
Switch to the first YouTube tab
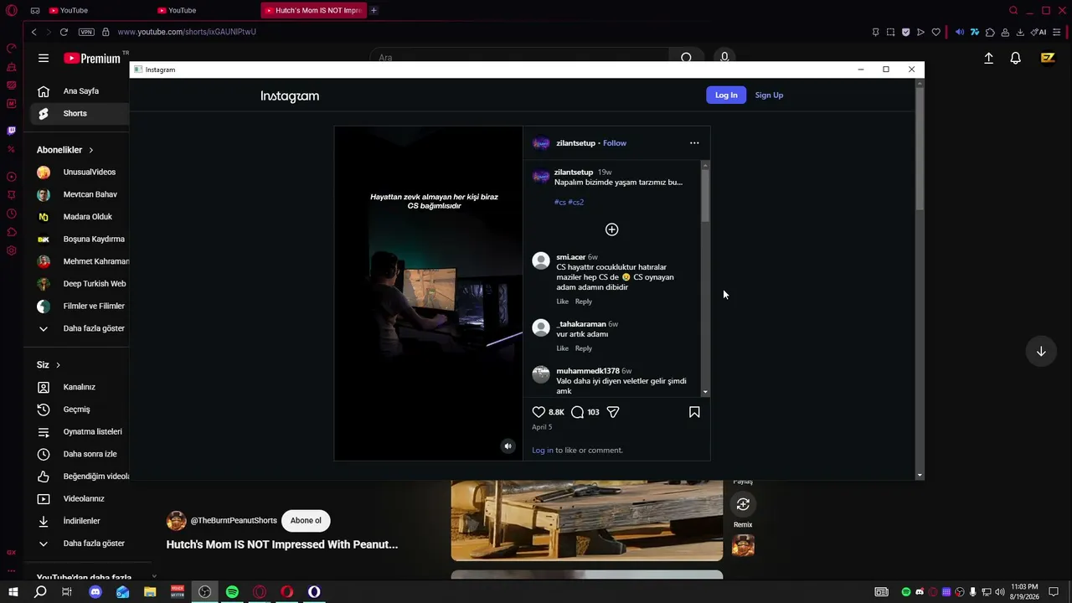pyautogui.click(x=100, y=10)
